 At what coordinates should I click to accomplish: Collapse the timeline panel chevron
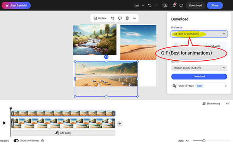227,104
